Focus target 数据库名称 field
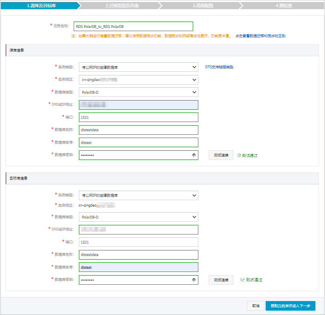Viewport: 325px width, 315px height. [x=139, y=255]
